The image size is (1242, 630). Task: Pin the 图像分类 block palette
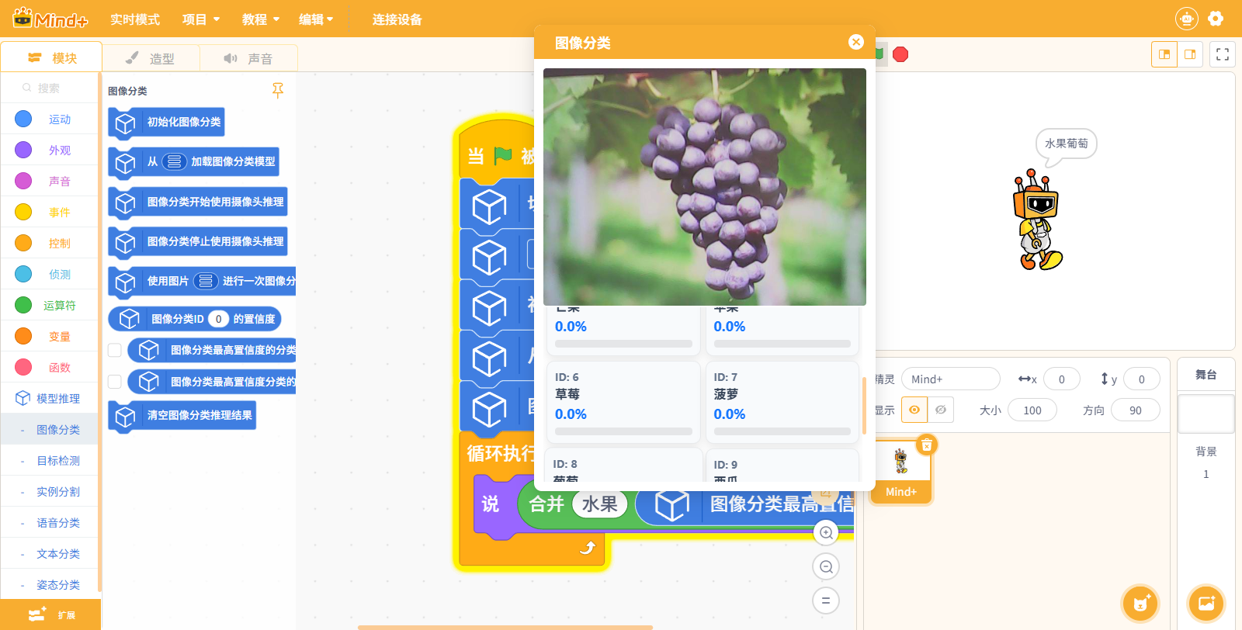click(x=278, y=91)
